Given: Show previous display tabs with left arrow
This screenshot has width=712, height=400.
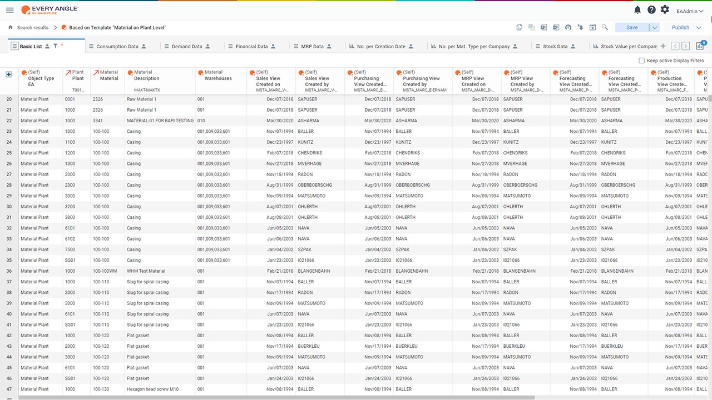Looking at the screenshot, I should (x=675, y=46).
